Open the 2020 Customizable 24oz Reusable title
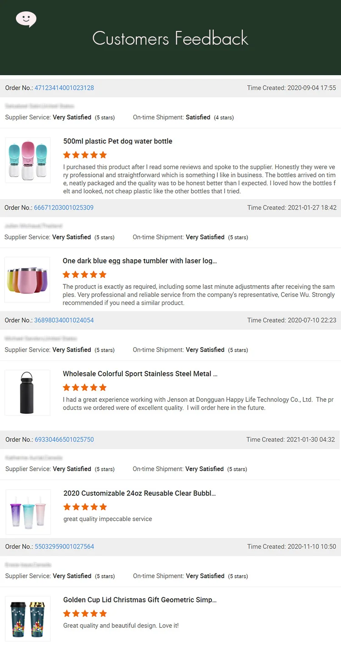The image size is (341, 652). tap(140, 493)
